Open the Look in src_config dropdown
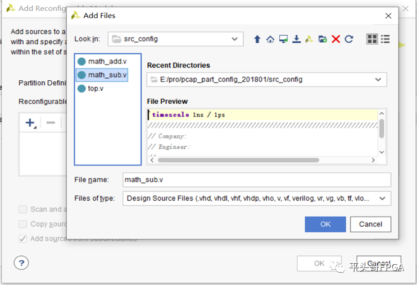The height and width of the screenshot is (285, 417). (x=175, y=39)
